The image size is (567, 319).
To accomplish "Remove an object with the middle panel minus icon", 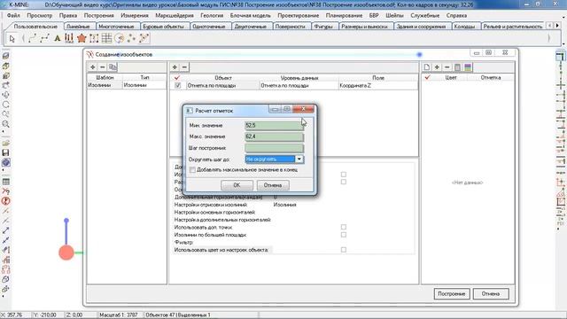I will click(184, 67).
